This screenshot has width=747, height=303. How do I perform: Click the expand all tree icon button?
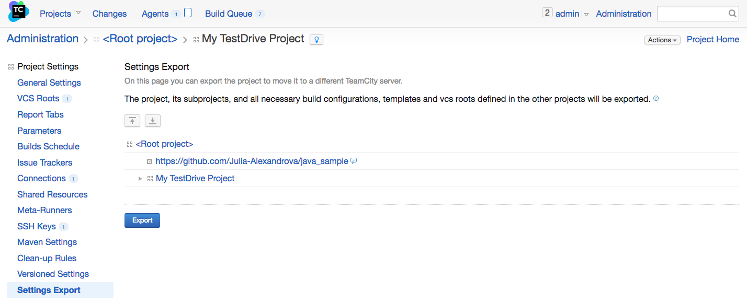tap(153, 121)
